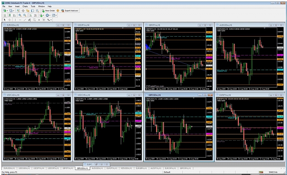Toggle the Expert Advisors button
The width and height of the screenshot is (287, 175).
pyautogui.click(x=69, y=11)
